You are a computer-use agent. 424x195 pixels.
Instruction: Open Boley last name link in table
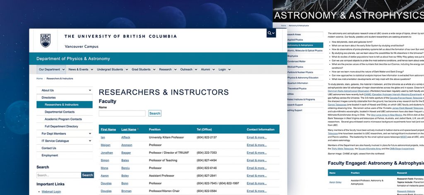tap(125, 176)
